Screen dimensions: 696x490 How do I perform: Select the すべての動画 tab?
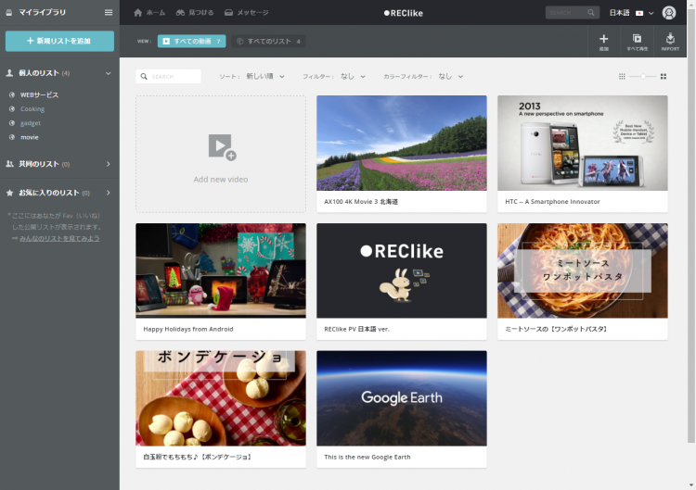coord(192,41)
